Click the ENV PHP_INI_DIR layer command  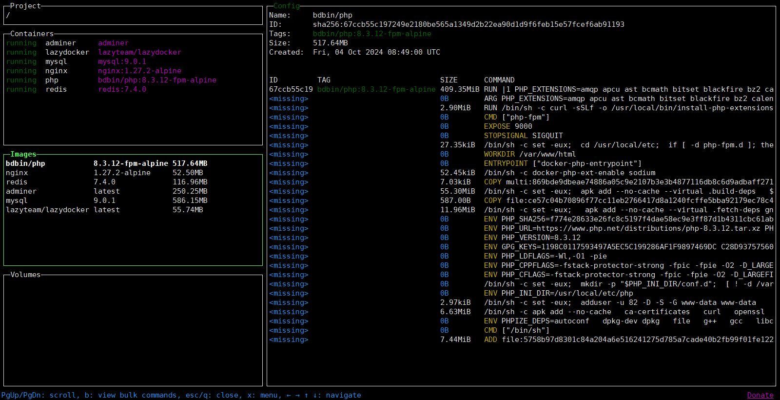point(559,293)
